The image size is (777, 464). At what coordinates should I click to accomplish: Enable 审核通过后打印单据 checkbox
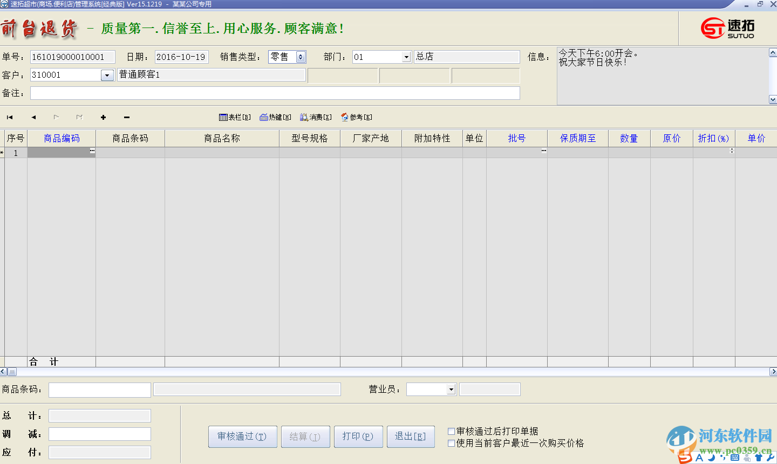coord(451,431)
